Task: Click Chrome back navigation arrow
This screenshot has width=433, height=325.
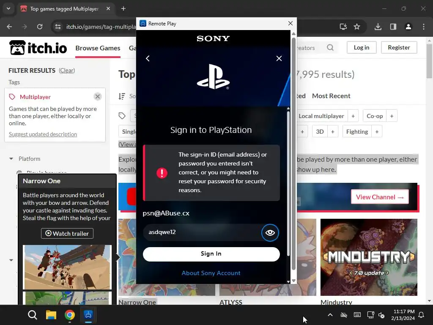Action: (9, 27)
